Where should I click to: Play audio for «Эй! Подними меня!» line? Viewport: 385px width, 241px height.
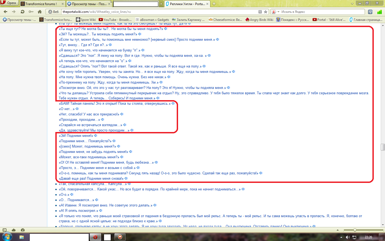coord(96,135)
